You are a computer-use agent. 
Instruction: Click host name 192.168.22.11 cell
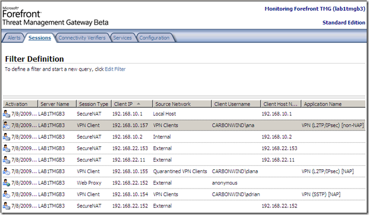[x=278, y=160]
